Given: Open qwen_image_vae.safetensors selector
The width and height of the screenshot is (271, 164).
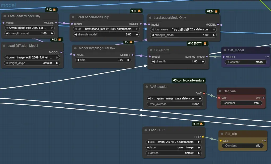Looking at the screenshot, I should coord(175,99).
